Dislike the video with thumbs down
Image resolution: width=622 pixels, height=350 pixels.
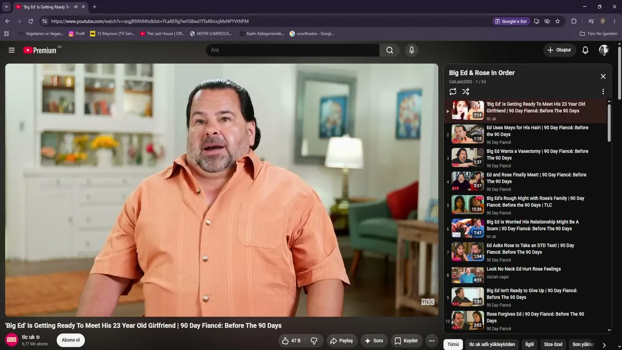(x=314, y=341)
